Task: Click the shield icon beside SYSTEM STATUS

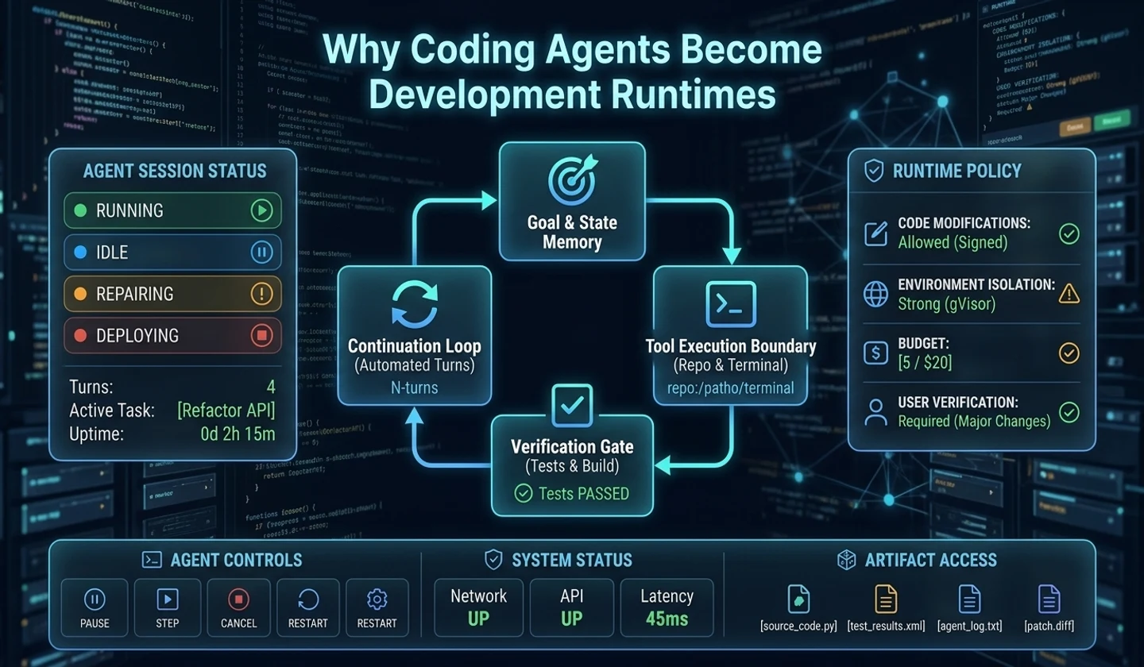Action: 493,560
